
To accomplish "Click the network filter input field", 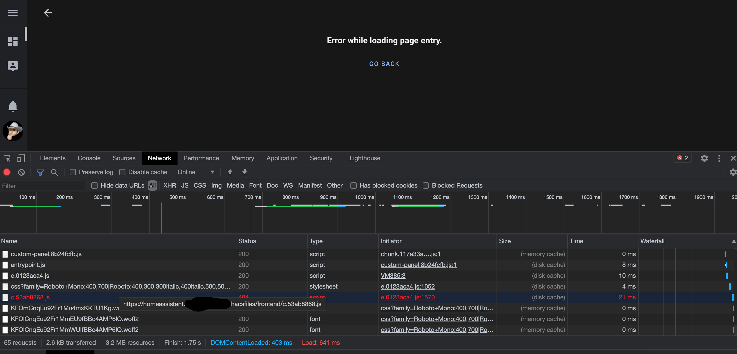I will coord(43,186).
